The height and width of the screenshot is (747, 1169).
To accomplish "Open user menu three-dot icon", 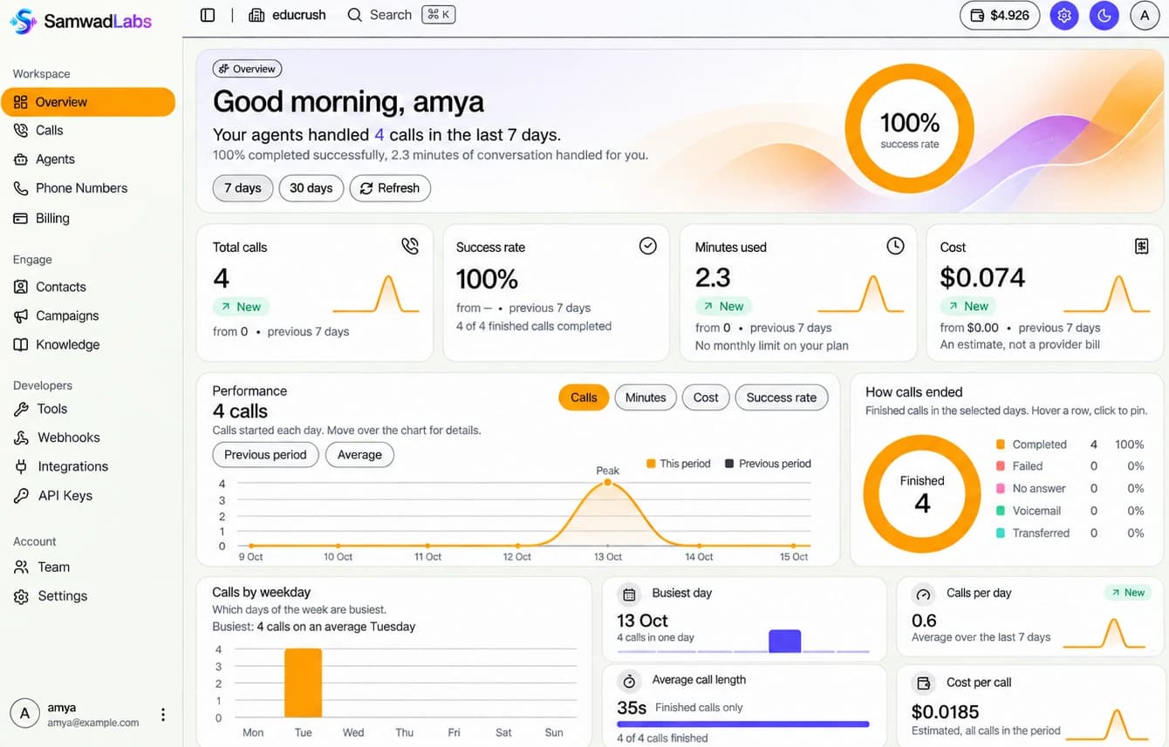I will pyautogui.click(x=163, y=715).
